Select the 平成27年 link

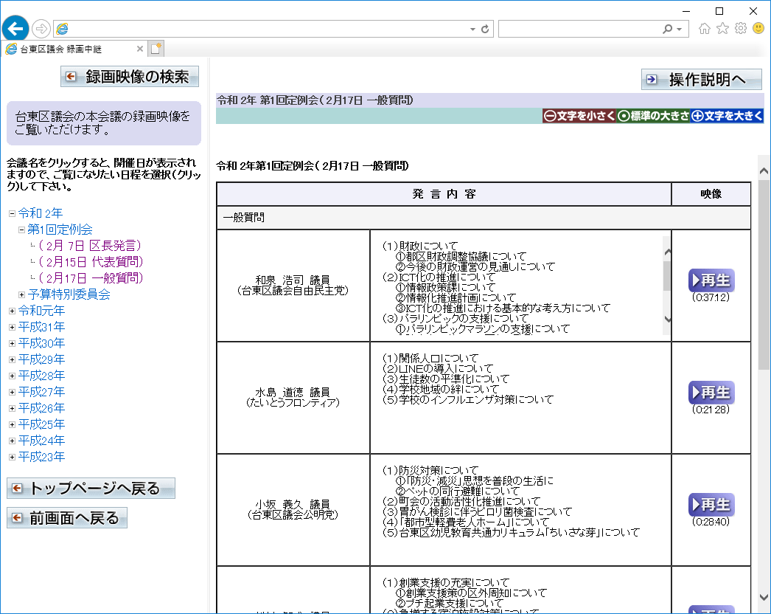point(41,391)
